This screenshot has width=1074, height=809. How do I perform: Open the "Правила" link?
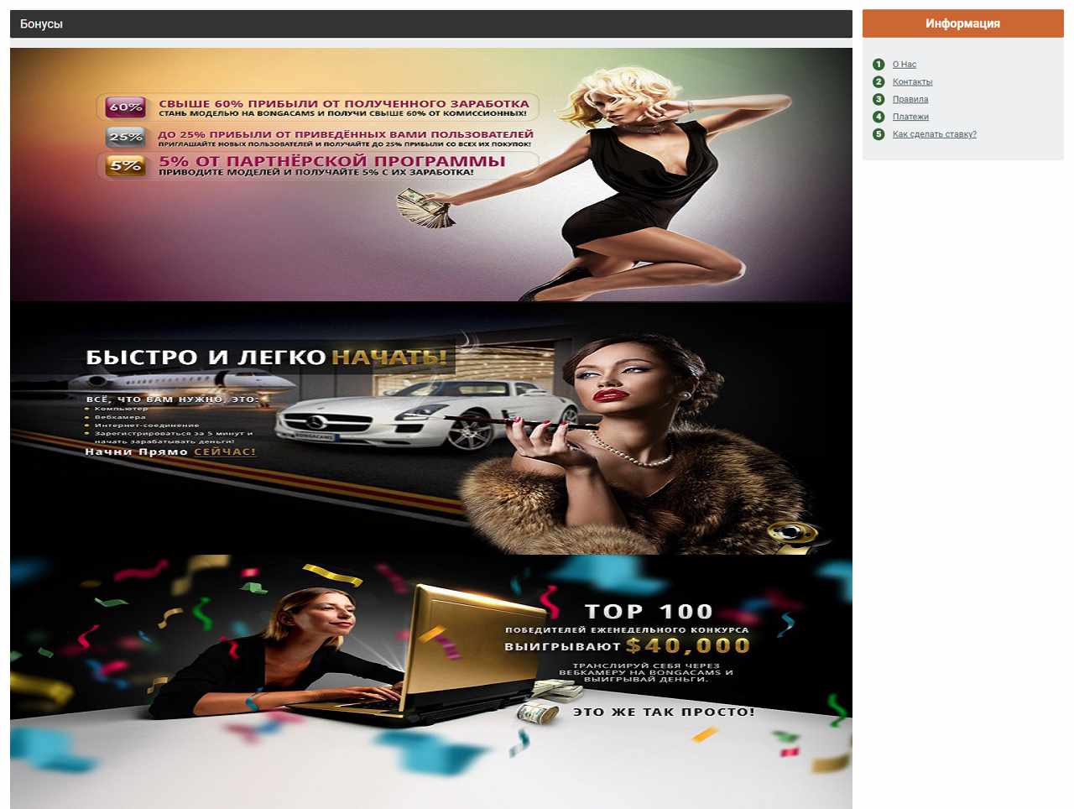tap(910, 100)
